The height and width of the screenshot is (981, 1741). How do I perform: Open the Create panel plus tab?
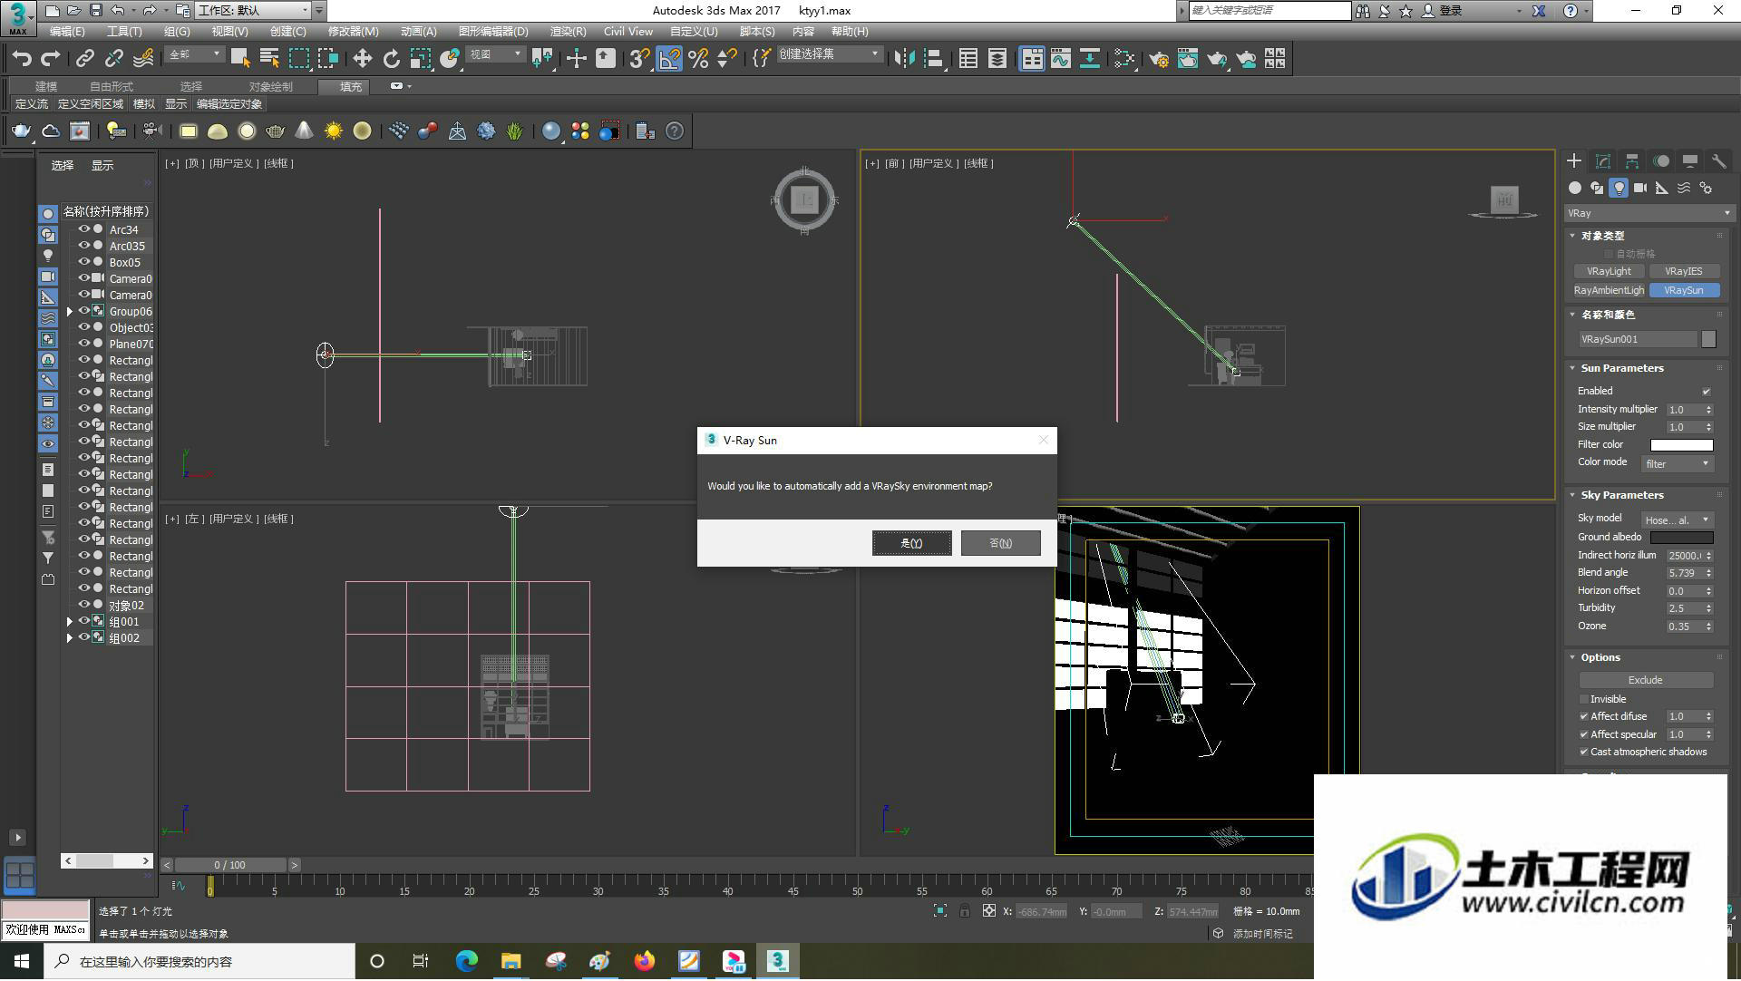(x=1574, y=161)
